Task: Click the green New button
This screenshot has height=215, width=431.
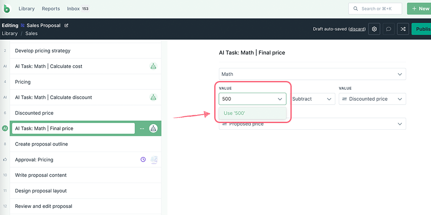Action: (419, 8)
